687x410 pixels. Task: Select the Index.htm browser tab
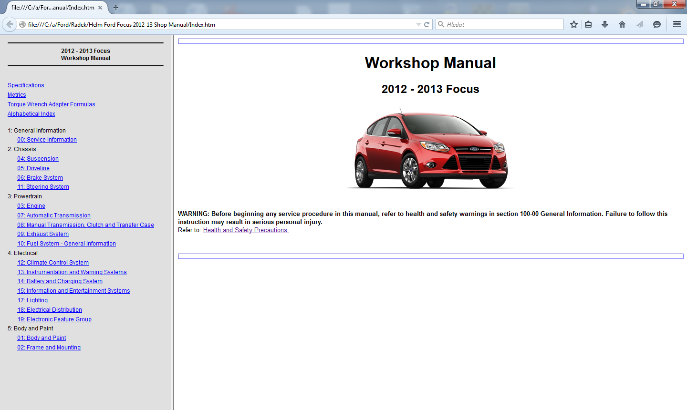click(52, 8)
